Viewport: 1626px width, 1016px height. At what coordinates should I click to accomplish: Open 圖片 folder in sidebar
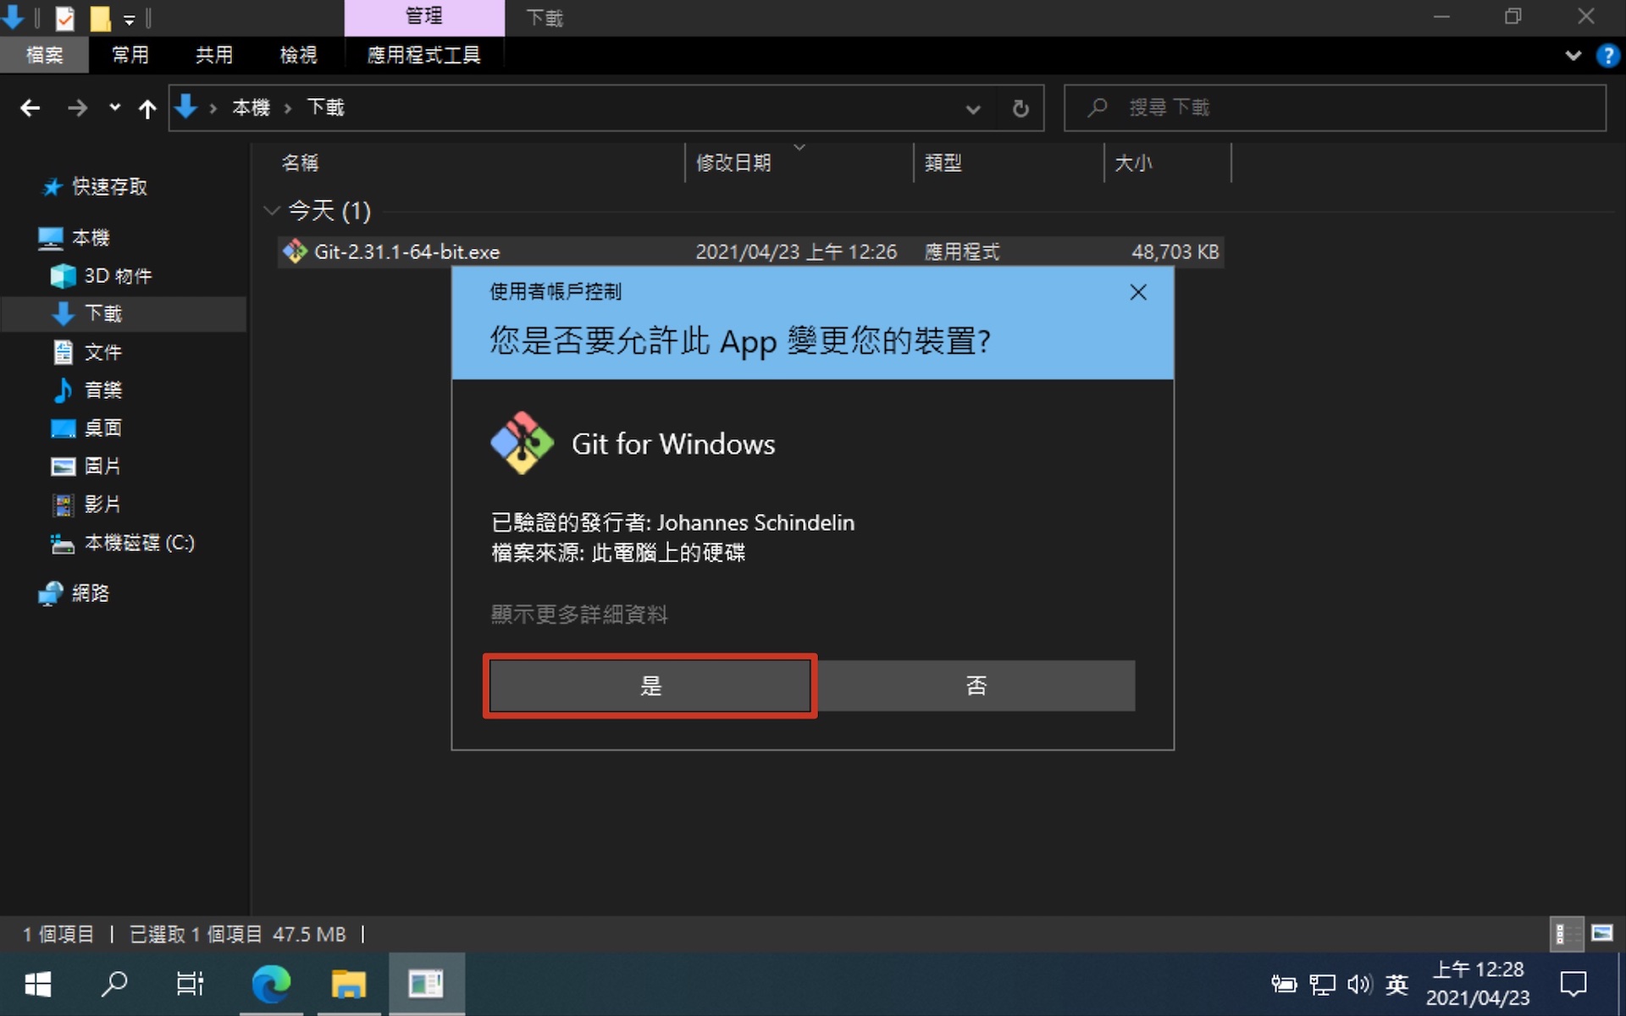(x=102, y=467)
